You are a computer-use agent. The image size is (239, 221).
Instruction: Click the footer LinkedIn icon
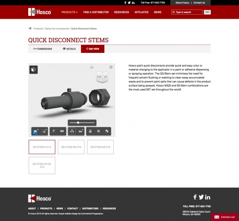pos(207,197)
